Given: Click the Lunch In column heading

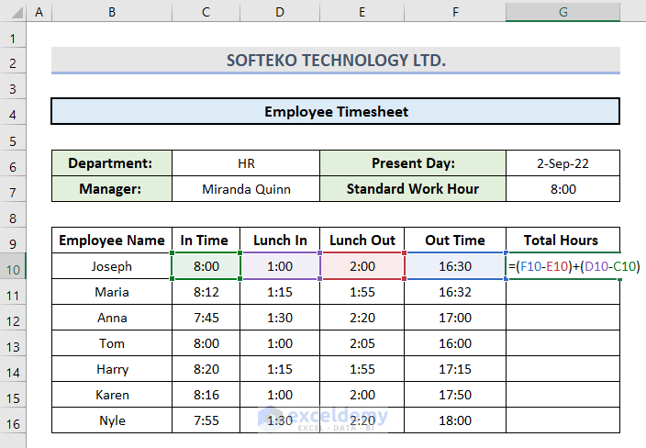Looking at the screenshot, I should (x=280, y=240).
